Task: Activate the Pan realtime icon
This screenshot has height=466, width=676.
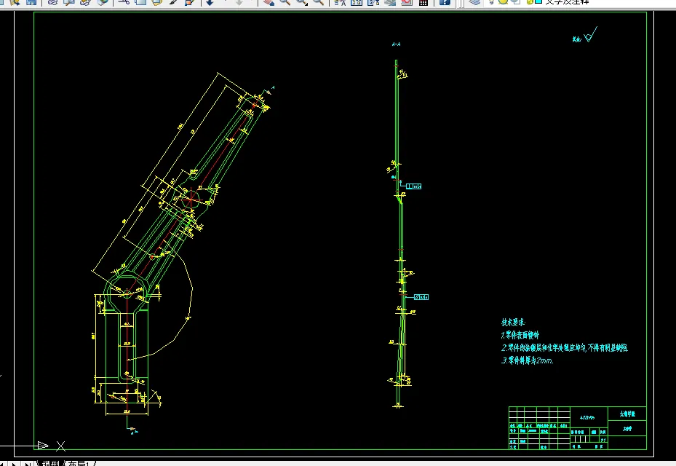Action: click(269, 2)
